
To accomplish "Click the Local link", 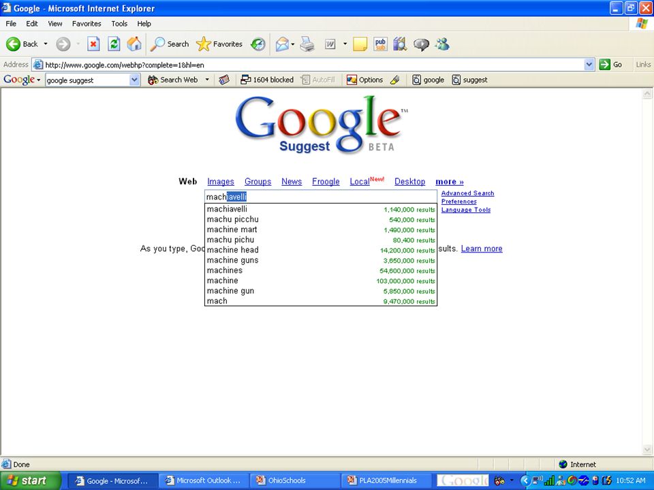I will point(360,182).
